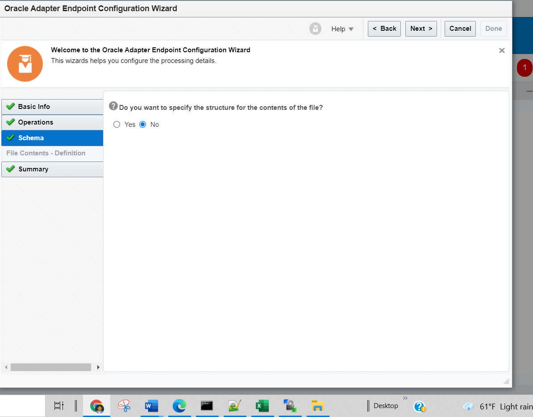The height and width of the screenshot is (417, 533).
Task: Dismiss the welcome banner with the X
Action: tap(501, 50)
